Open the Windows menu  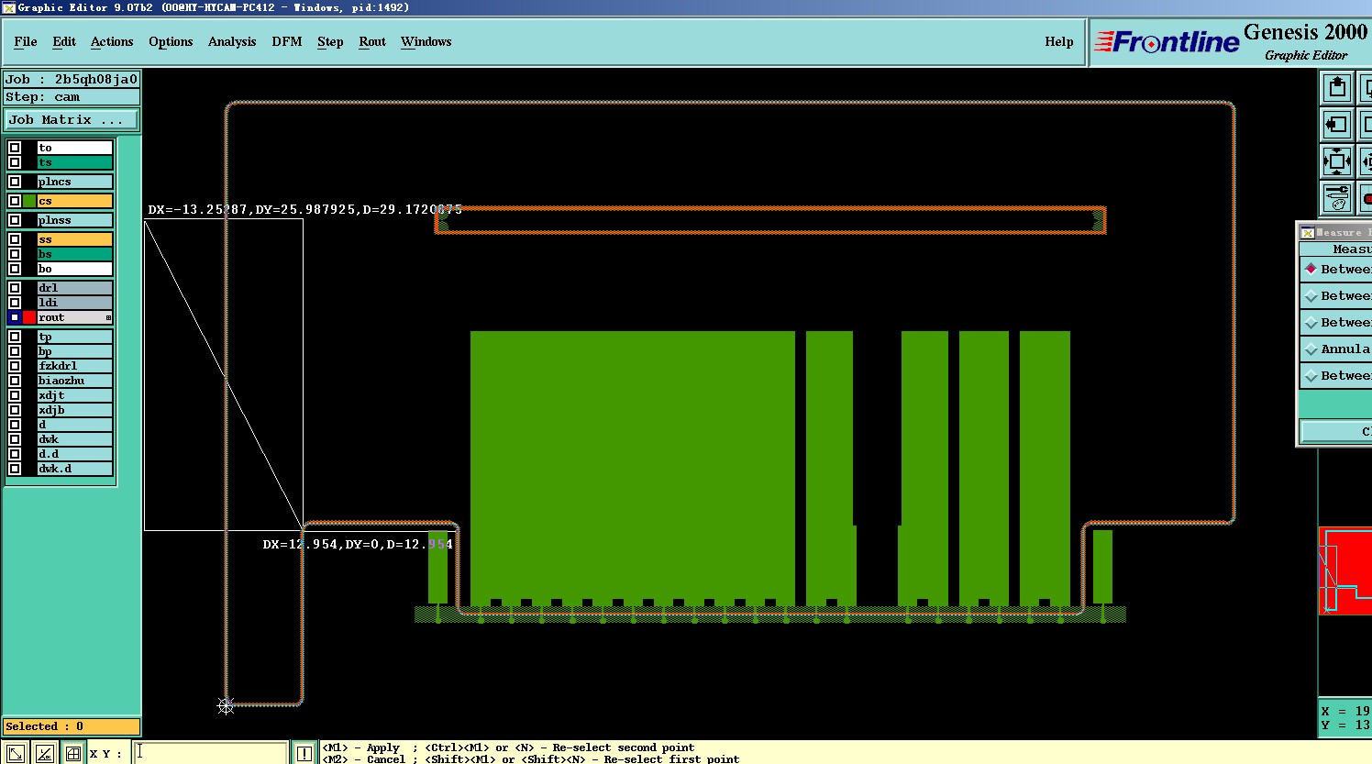(426, 41)
